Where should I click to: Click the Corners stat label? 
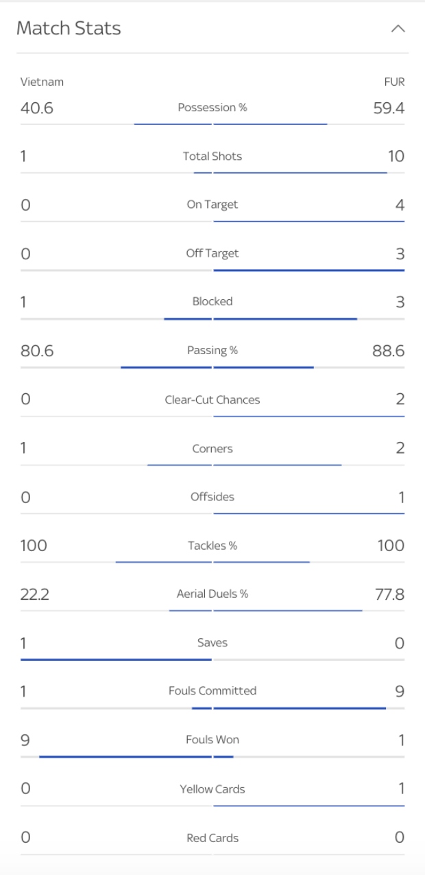click(x=212, y=449)
